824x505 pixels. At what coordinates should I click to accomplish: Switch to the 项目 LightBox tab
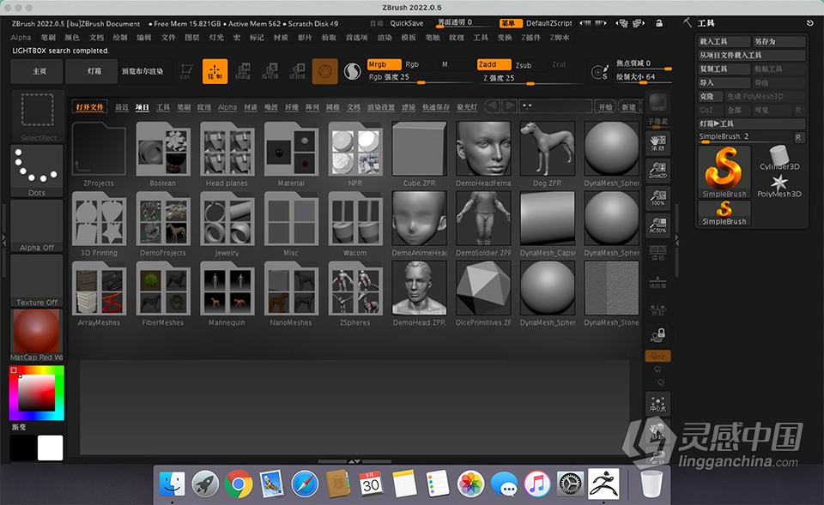click(142, 107)
